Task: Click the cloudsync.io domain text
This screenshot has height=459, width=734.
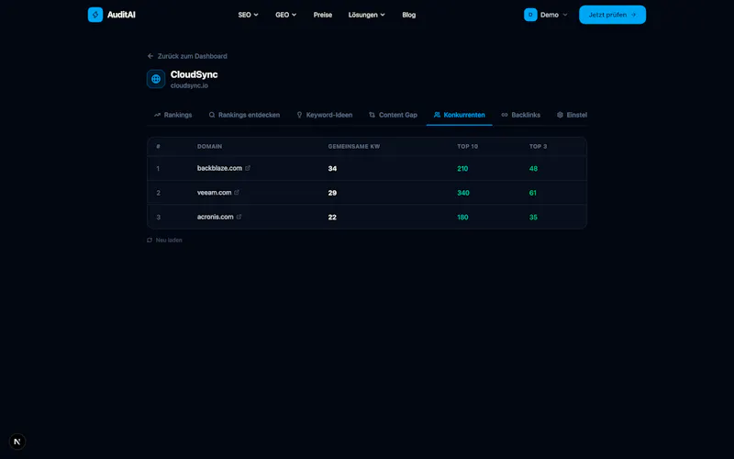Action: 189,85
